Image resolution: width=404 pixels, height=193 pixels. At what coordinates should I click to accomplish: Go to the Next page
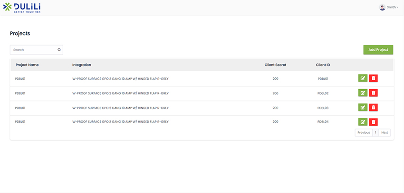coord(385,133)
